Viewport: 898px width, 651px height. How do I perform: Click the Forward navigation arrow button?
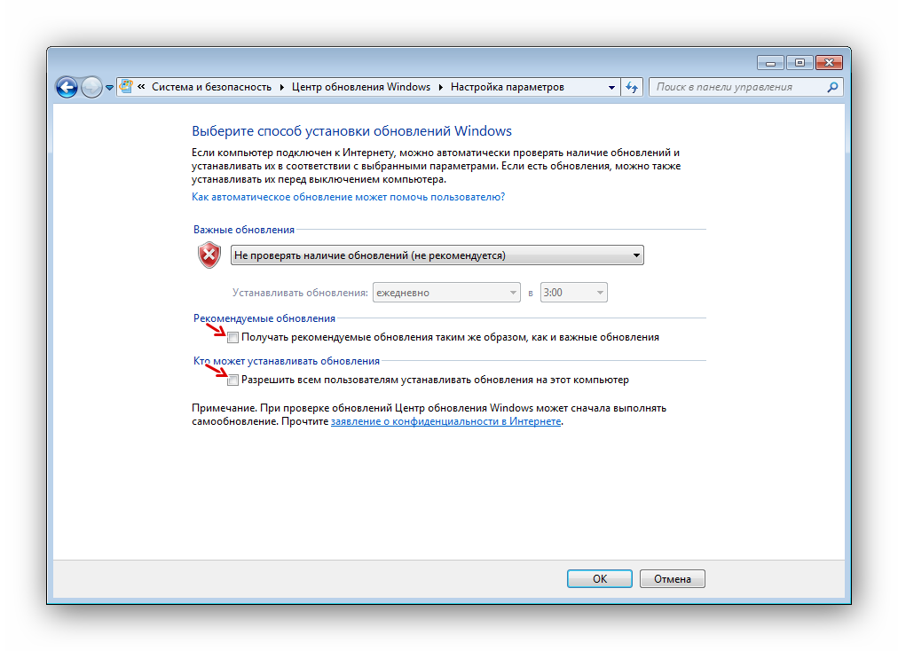pos(91,87)
